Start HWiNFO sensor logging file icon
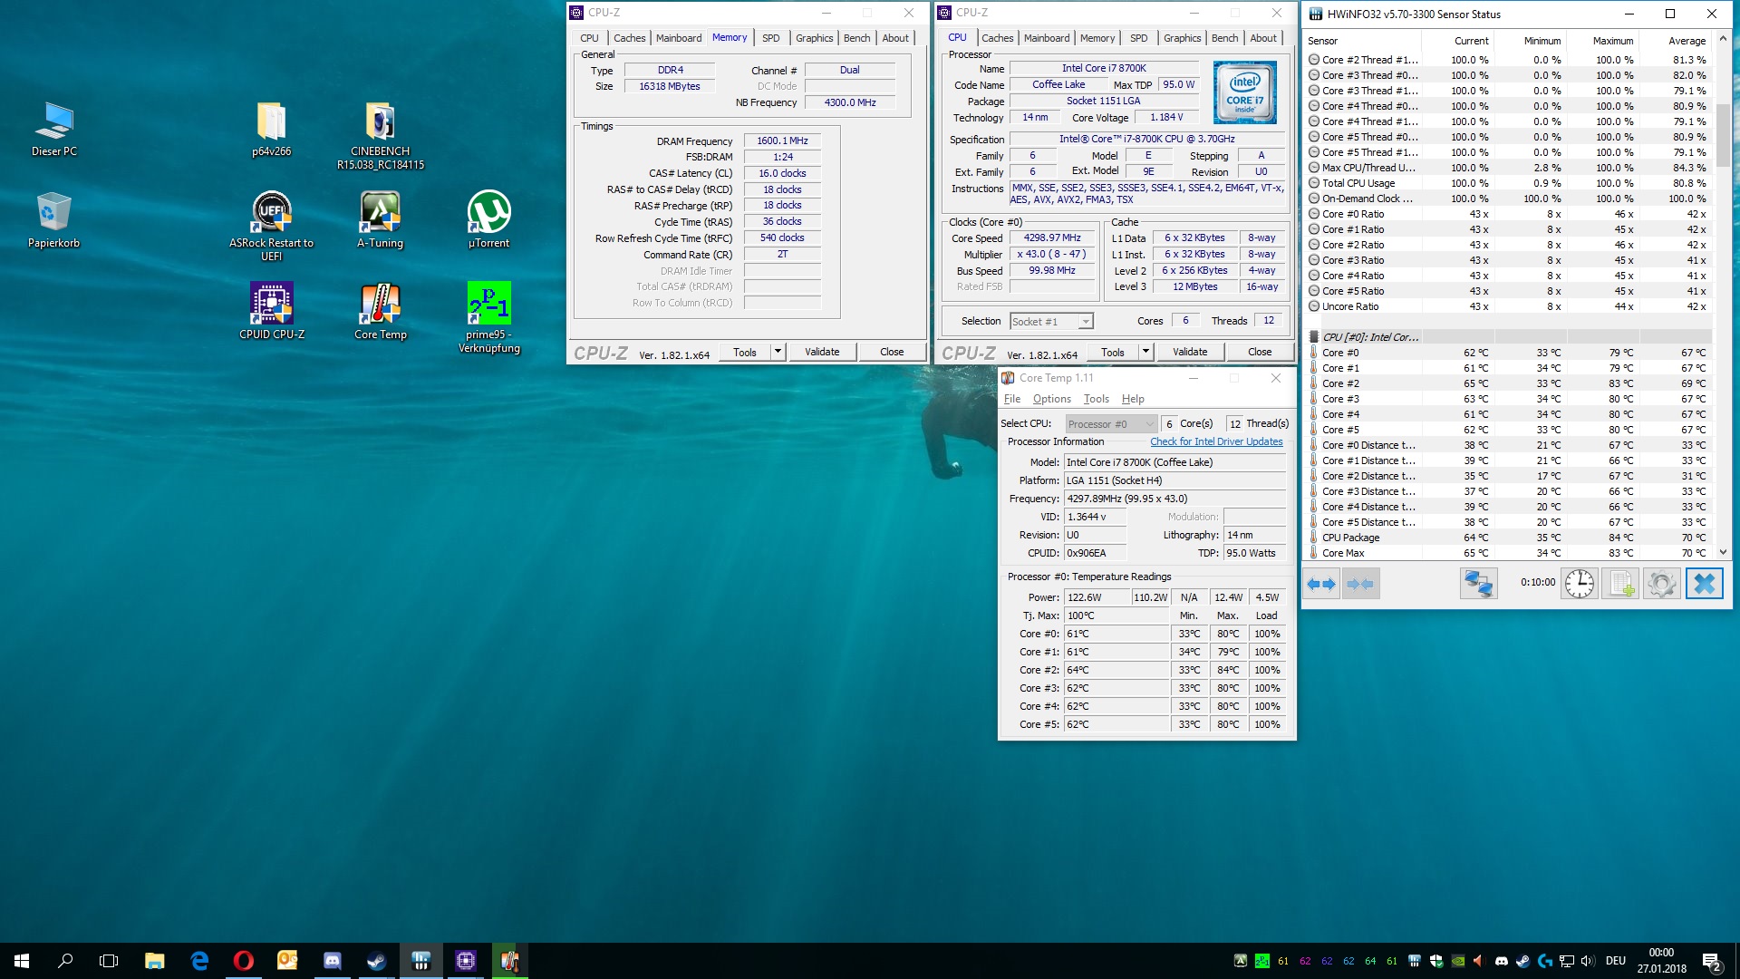 point(1619,584)
